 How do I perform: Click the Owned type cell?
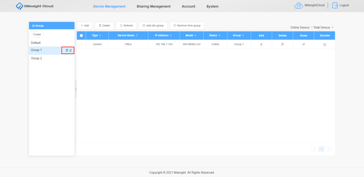click(x=97, y=44)
